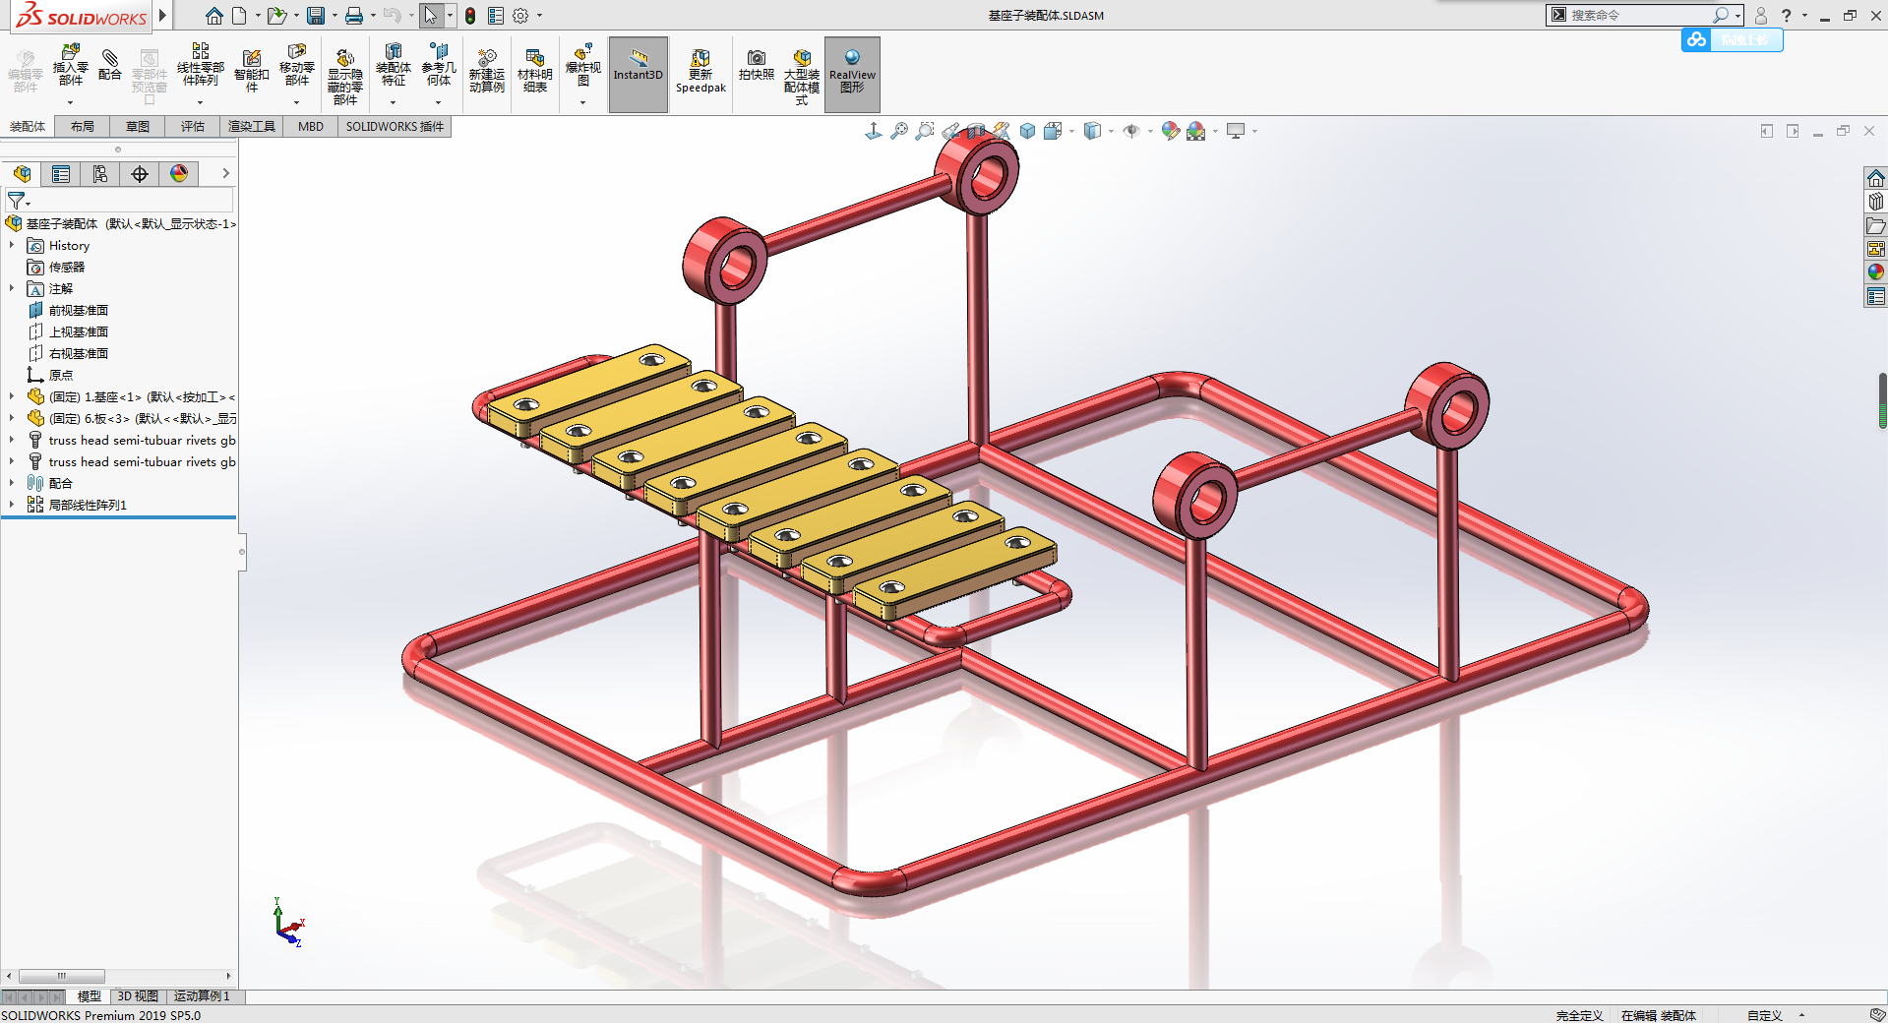Image resolution: width=1888 pixels, height=1023 pixels.
Task: Open the Options gear icon
Action: 520,16
